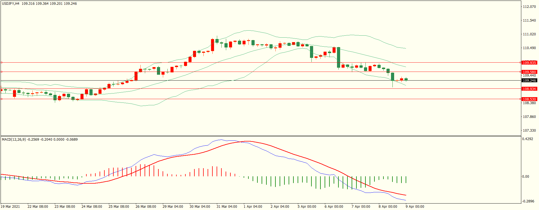
Task: Click the 1 Apr 04:00 date label
Action: point(253,207)
